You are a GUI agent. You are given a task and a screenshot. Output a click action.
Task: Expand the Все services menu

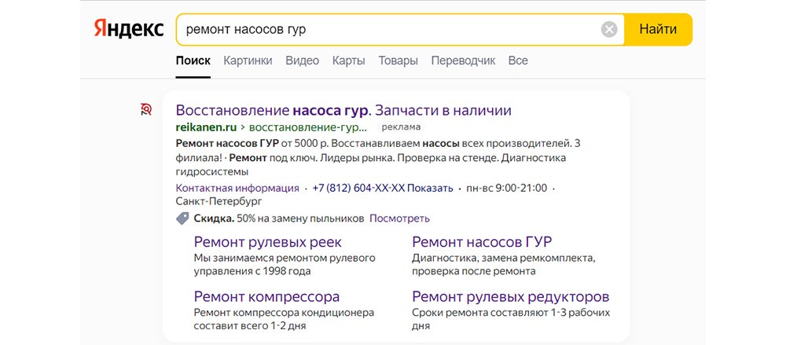pyautogui.click(x=518, y=61)
